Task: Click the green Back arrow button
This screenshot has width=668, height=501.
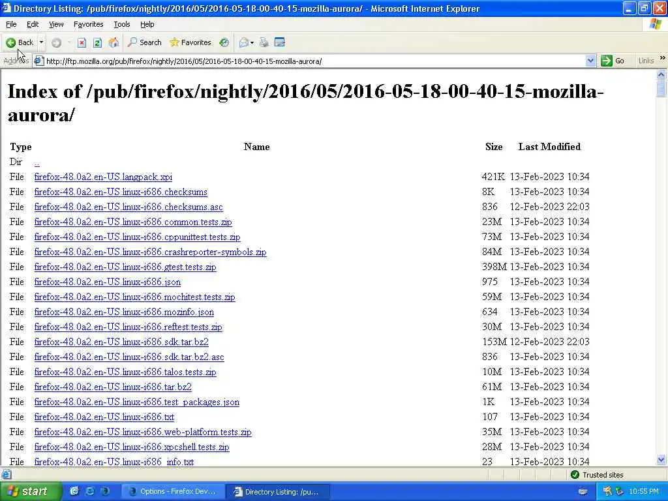Action: (20, 42)
